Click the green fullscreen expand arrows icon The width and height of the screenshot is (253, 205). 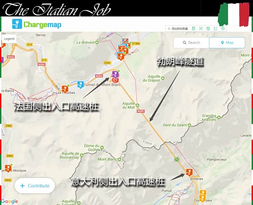pyautogui.click(x=201, y=29)
